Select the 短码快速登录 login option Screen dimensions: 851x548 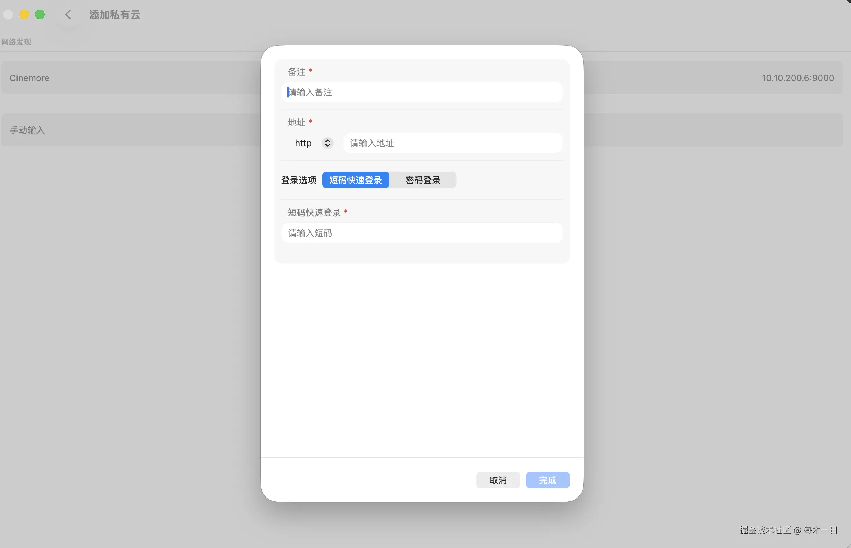pos(355,180)
